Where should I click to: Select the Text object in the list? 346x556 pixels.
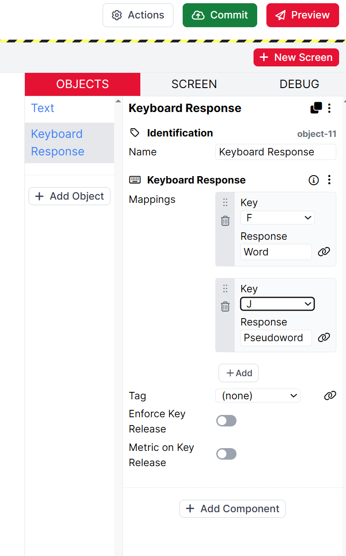[x=43, y=108]
